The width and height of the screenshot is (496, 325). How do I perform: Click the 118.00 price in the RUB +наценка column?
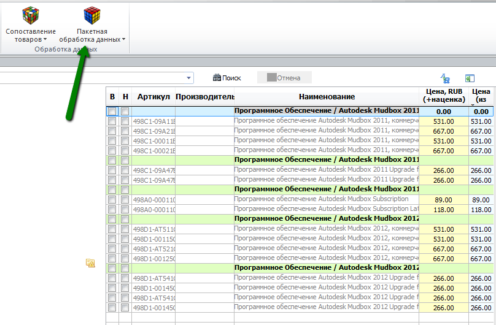[x=443, y=210]
